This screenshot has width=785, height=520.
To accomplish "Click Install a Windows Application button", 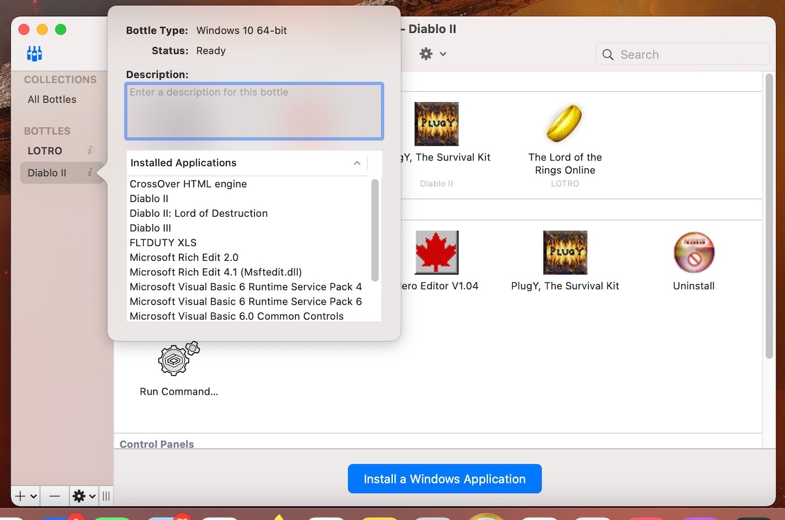I will [x=445, y=479].
